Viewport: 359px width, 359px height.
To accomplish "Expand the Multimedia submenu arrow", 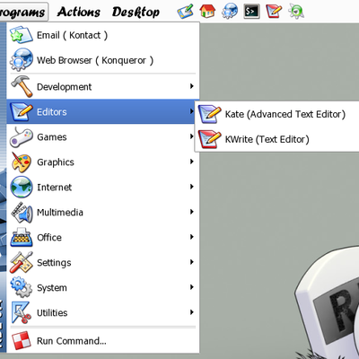I will click(x=192, y=212).
